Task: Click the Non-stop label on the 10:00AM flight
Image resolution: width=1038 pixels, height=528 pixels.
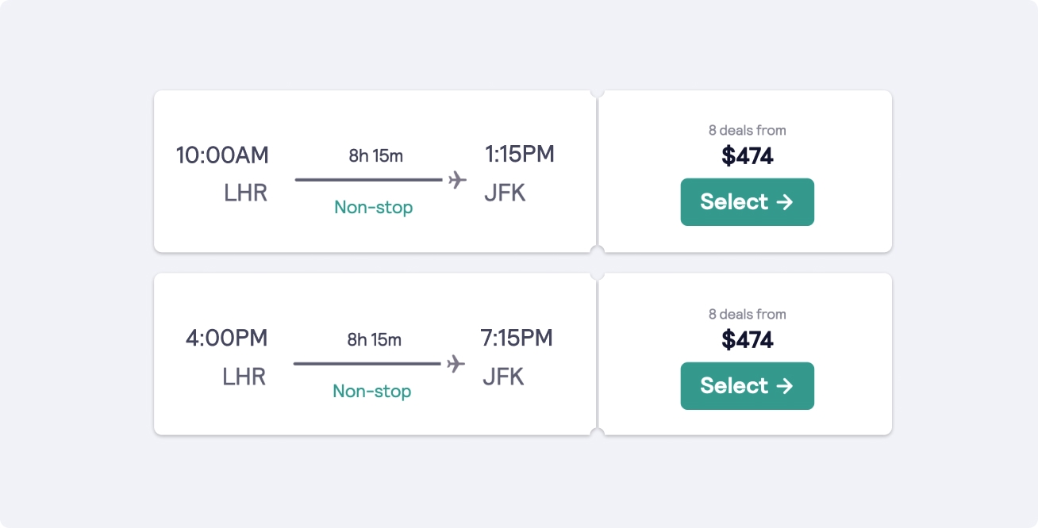Action: [x=374, y=208]
